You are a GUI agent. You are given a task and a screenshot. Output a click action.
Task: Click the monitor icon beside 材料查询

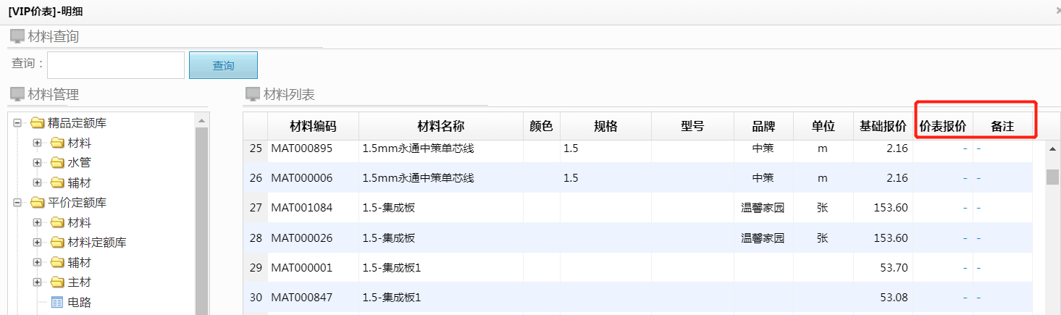click(16, 36)
